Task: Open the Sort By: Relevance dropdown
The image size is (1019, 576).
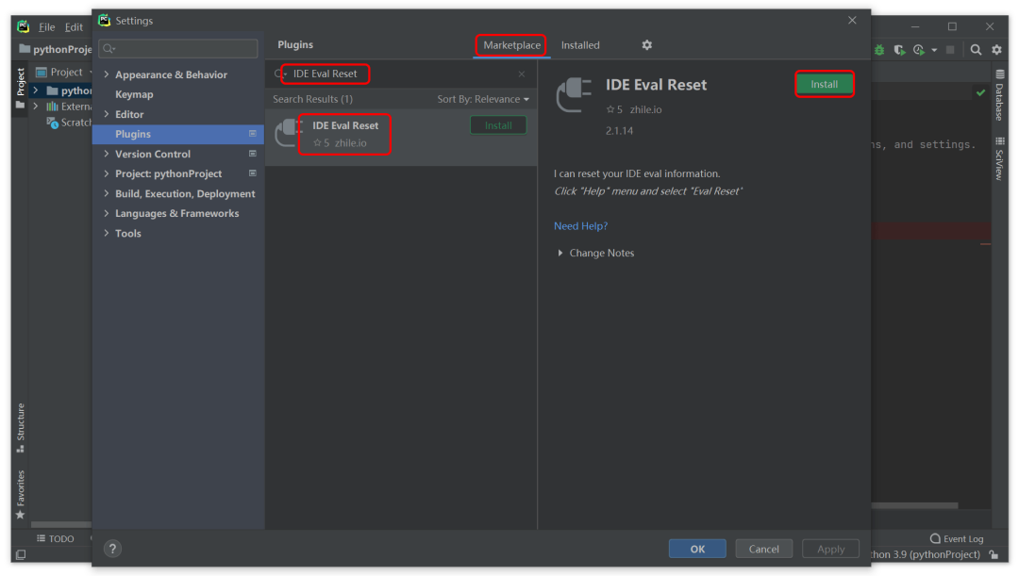Action: pyautogui.click(x=483, y=99)
